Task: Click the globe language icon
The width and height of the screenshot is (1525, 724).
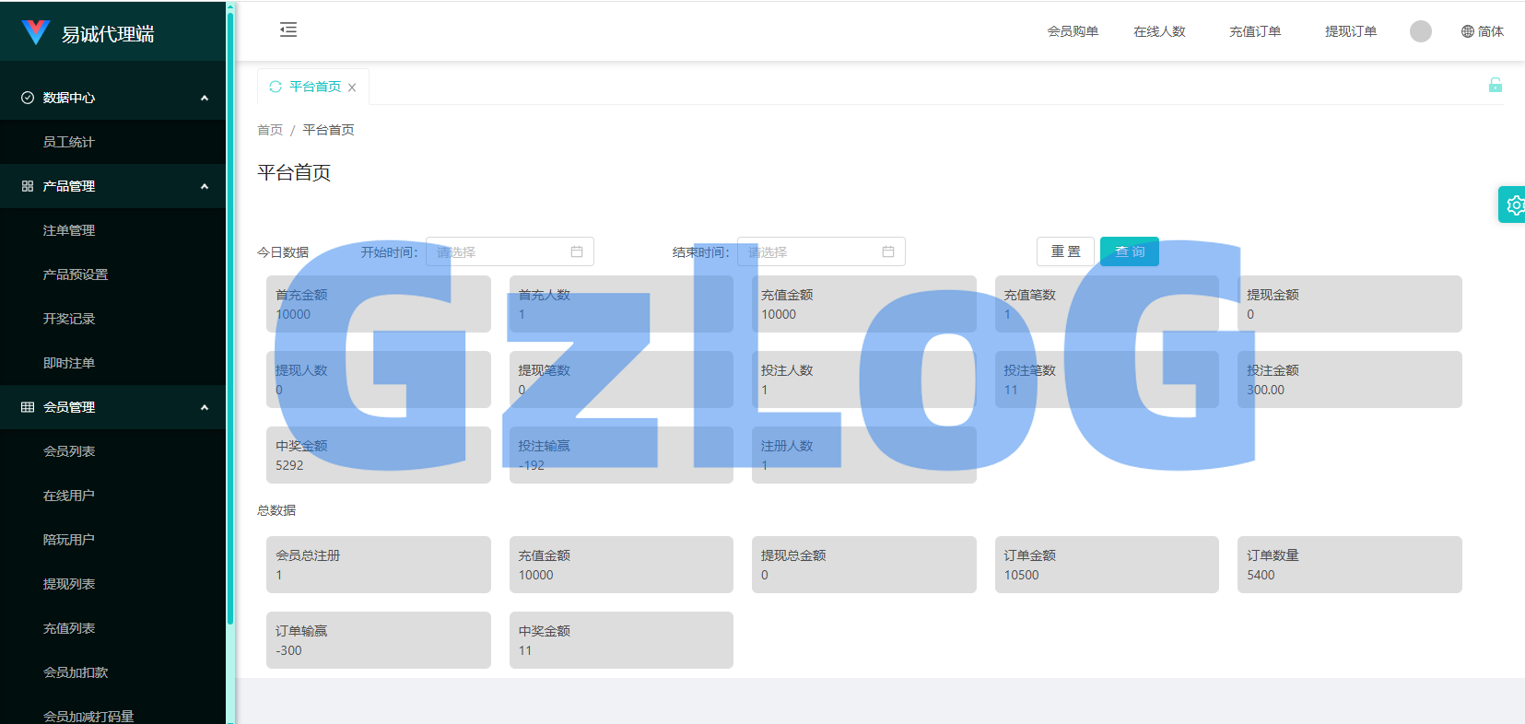Action: [1468, 31]
